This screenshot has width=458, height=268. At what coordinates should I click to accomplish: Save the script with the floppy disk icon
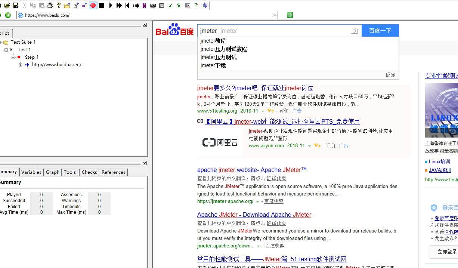(x=16, y=5)
